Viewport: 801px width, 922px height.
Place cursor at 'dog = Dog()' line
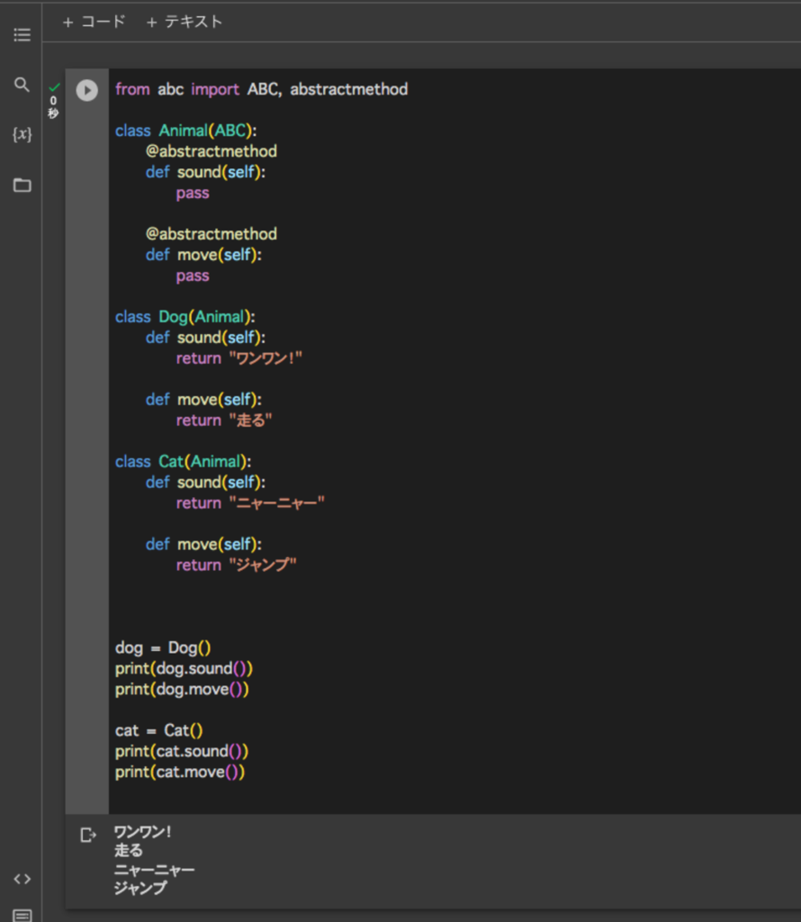point(163,647)
